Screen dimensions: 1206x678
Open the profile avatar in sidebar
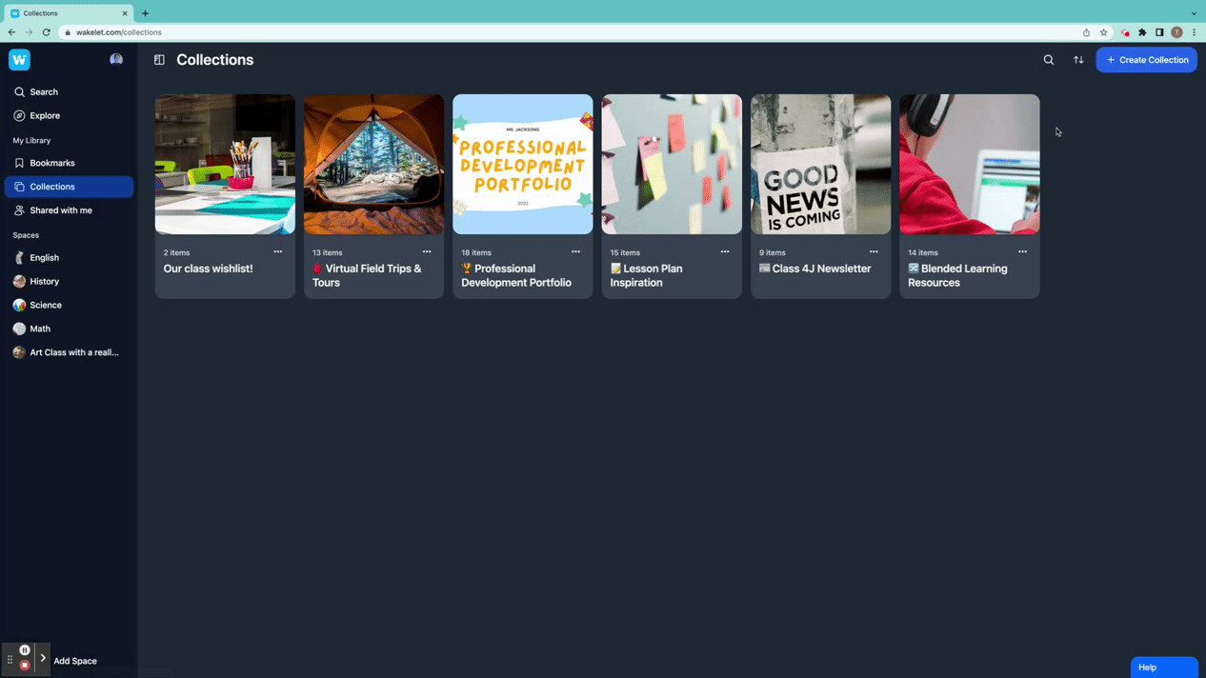pyautogui.click(x=116, y=59)
